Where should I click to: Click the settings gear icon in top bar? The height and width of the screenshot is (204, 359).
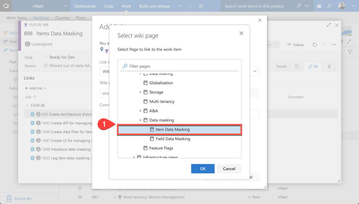201,6
